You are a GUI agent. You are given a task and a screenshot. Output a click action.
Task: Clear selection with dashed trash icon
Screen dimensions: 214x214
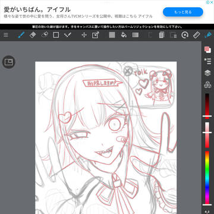(x=173, y=35)
